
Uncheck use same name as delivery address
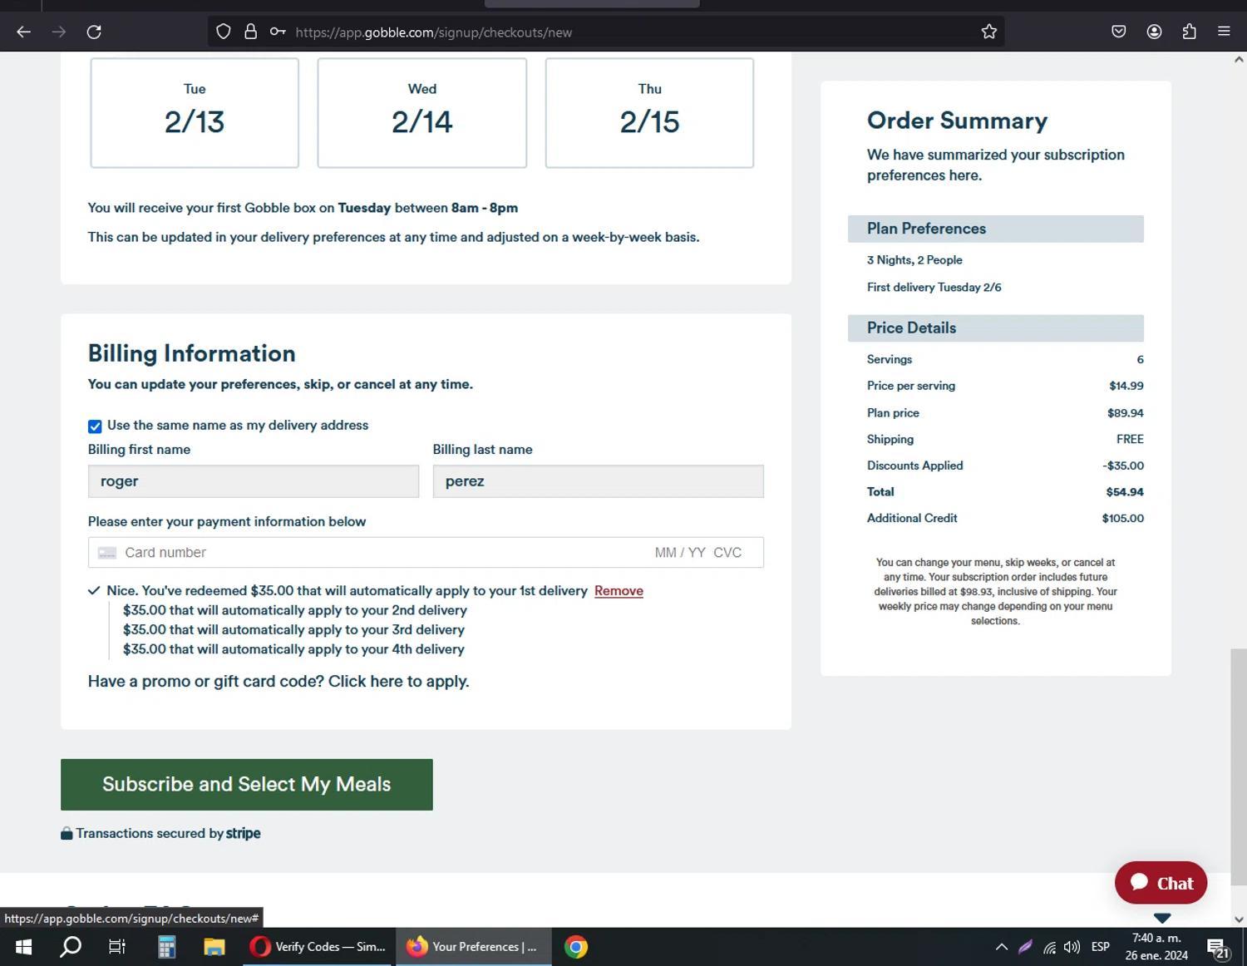[x=95, y=426]
